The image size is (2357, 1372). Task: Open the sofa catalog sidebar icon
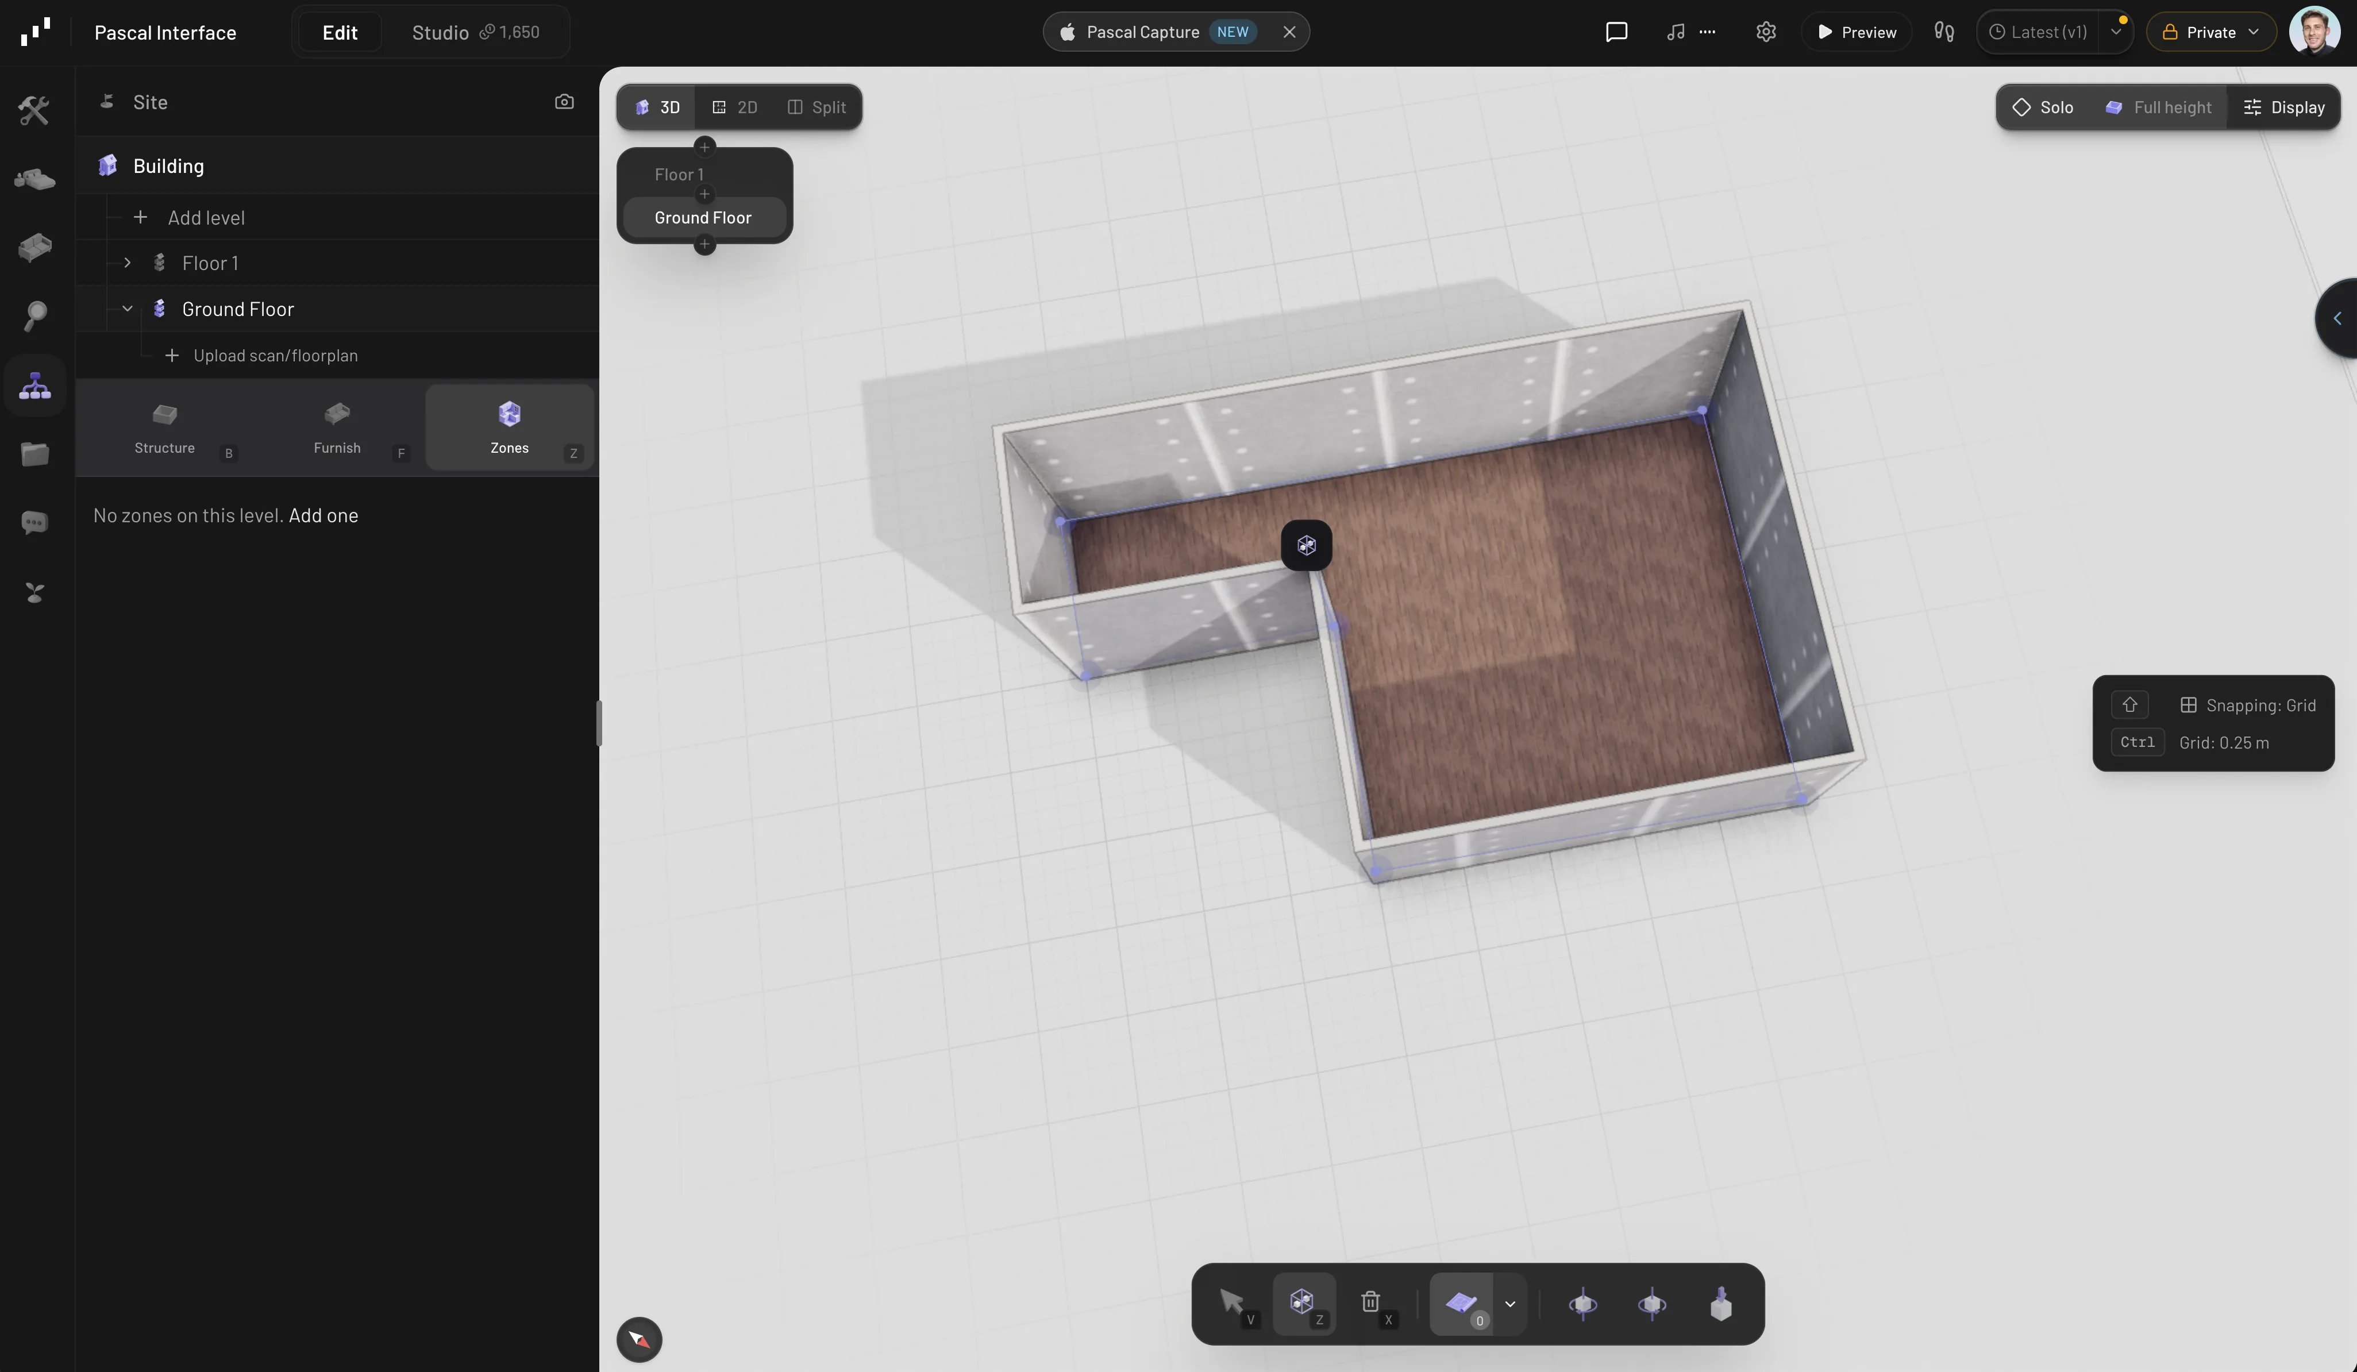tap(34, 247)
